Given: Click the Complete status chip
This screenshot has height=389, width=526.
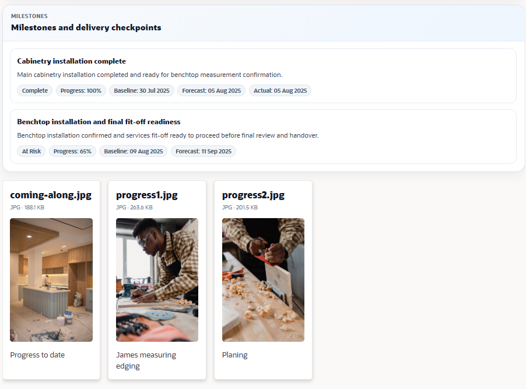Looking at the screenshot, I should click(35, 90).
